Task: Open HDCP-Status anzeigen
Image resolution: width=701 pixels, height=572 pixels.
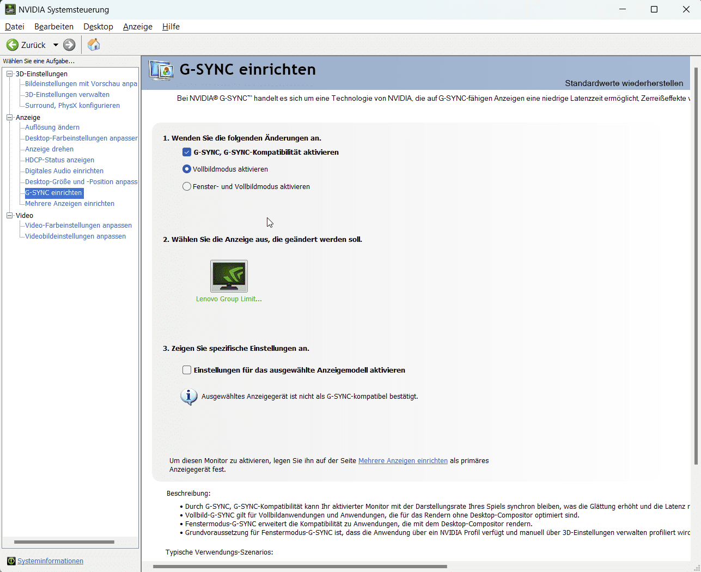Action: pos(59,160)
